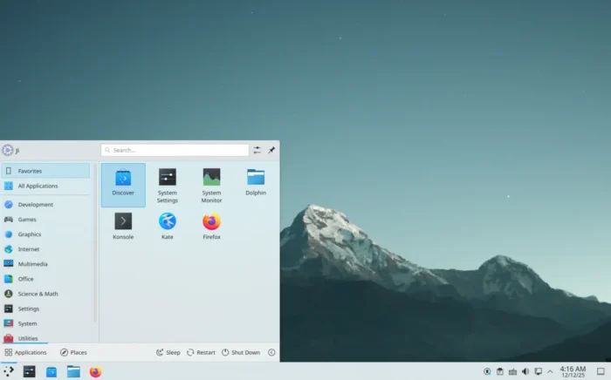Launch System Monitor from favorites
Screen dimensions: 611x380
(211, 185)
